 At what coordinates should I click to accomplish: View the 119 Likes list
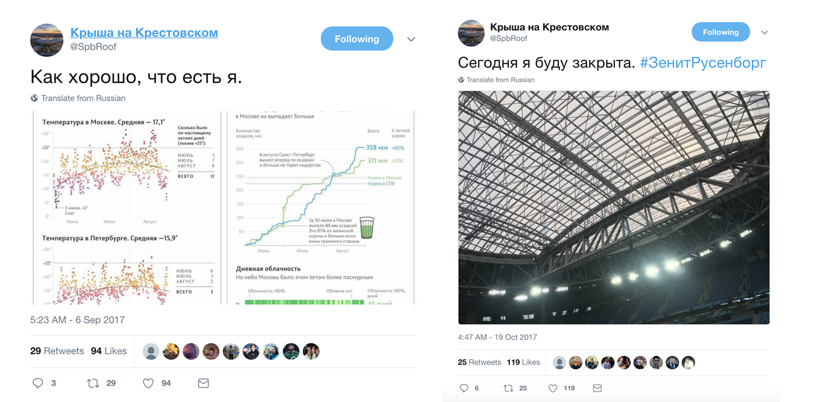523,362
